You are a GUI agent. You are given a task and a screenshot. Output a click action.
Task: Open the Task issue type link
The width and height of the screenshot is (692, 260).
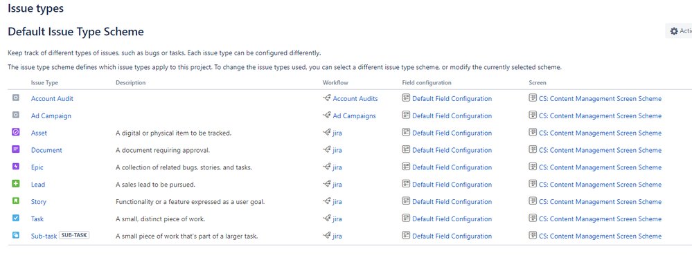37,219
